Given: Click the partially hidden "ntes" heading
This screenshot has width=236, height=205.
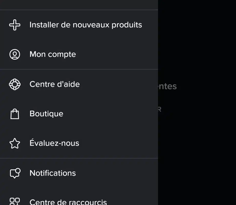Looking at the screenshot, I should 167,86.
